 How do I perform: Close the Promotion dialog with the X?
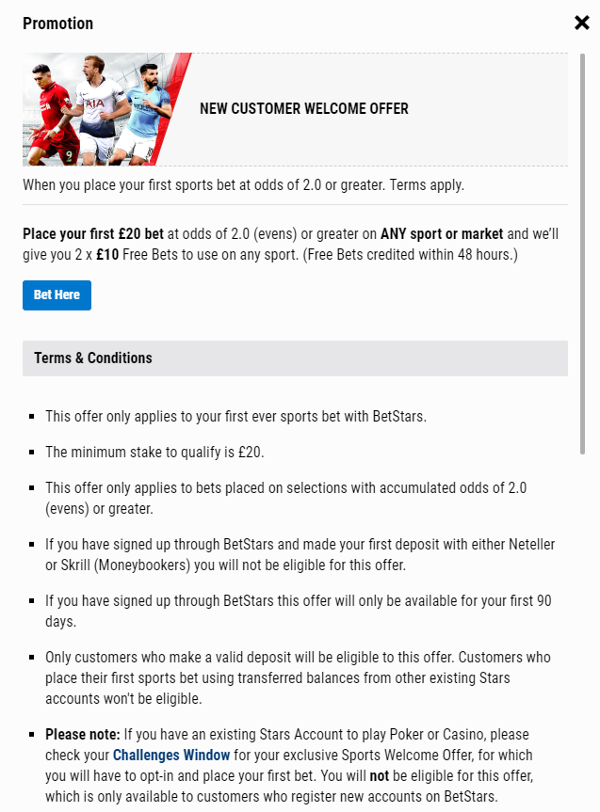[582, 23]
